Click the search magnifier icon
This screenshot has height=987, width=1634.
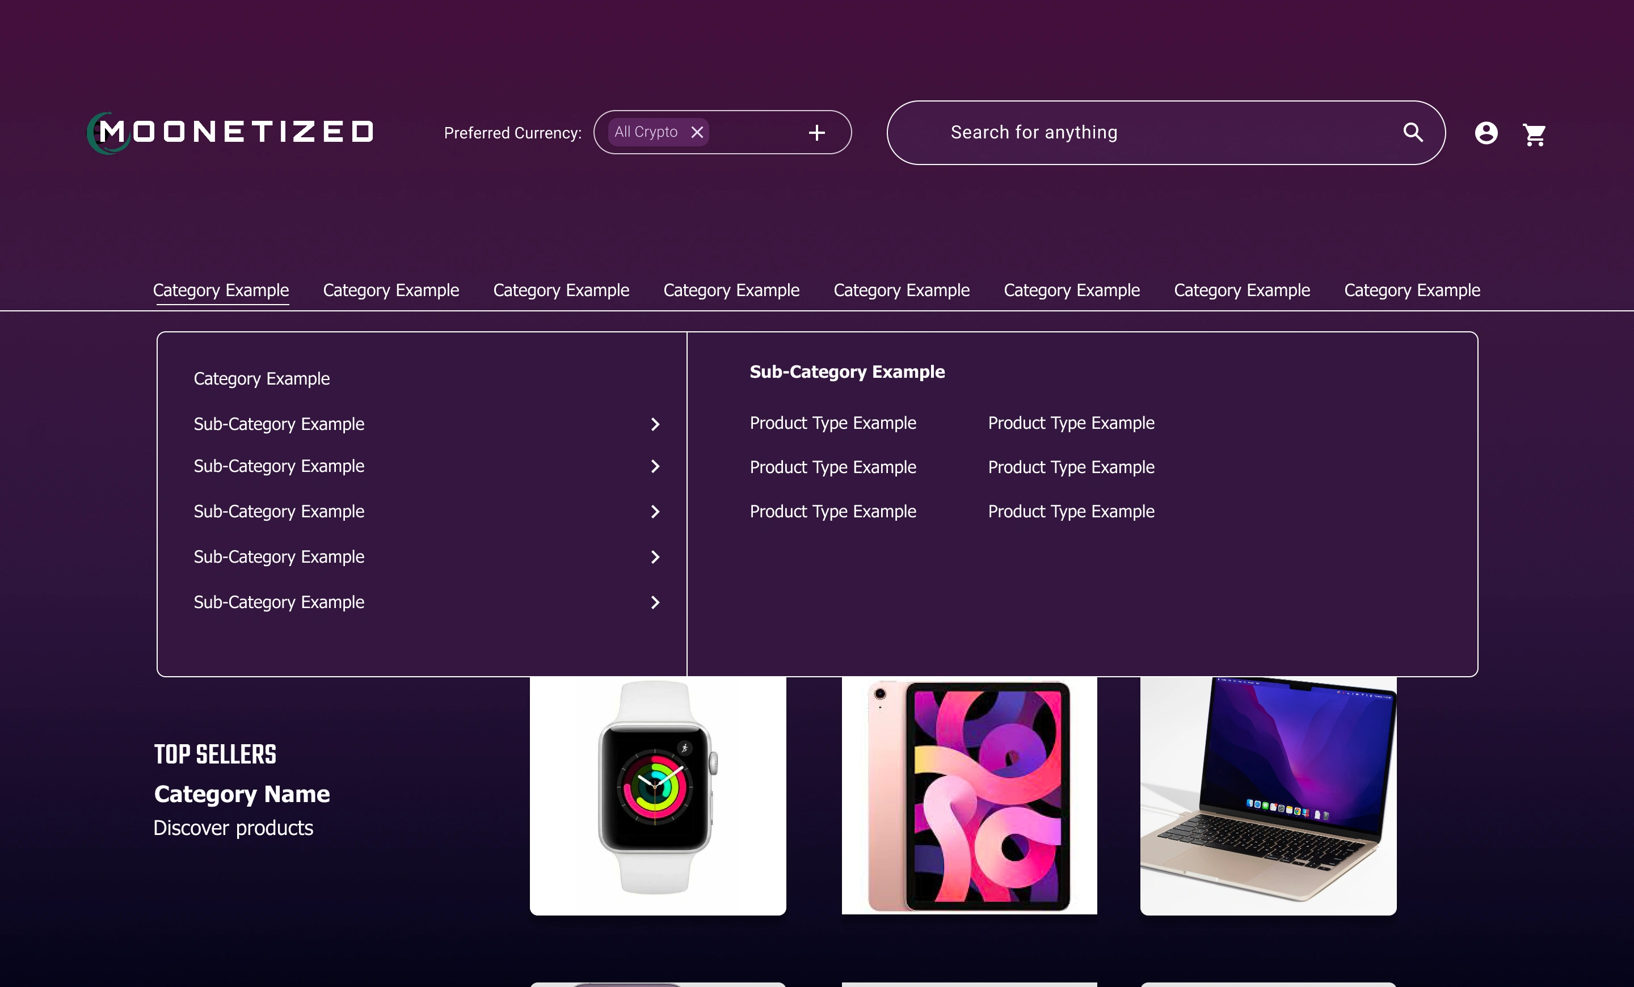(1413, 133)
